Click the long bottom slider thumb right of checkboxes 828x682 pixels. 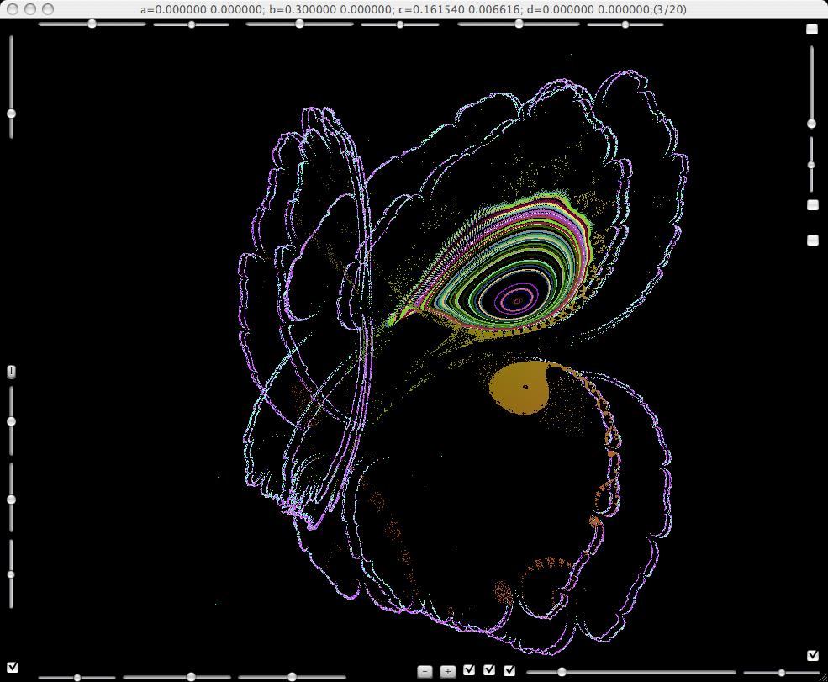[562, 672]
